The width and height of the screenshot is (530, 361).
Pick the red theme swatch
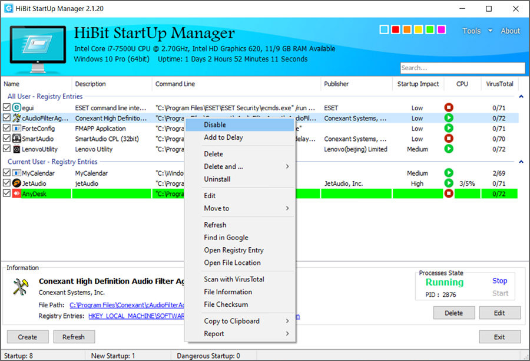(396, 30)
